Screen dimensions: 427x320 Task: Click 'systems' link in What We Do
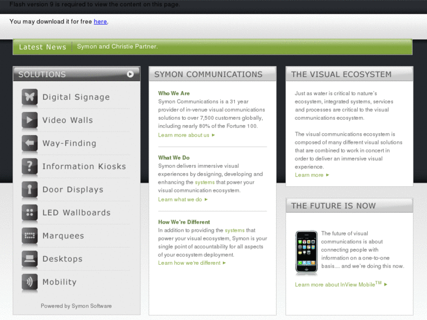tap(205, 182)
